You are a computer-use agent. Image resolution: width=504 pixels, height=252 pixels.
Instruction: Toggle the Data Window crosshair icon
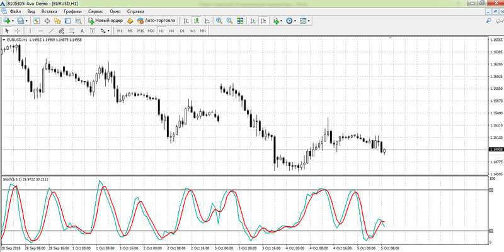coord(47,21)
